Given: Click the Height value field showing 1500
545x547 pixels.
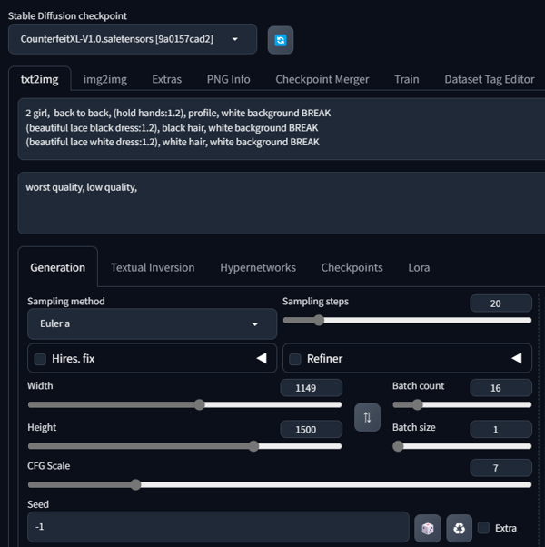Looking at the screenshot, I should coord(311,430).
